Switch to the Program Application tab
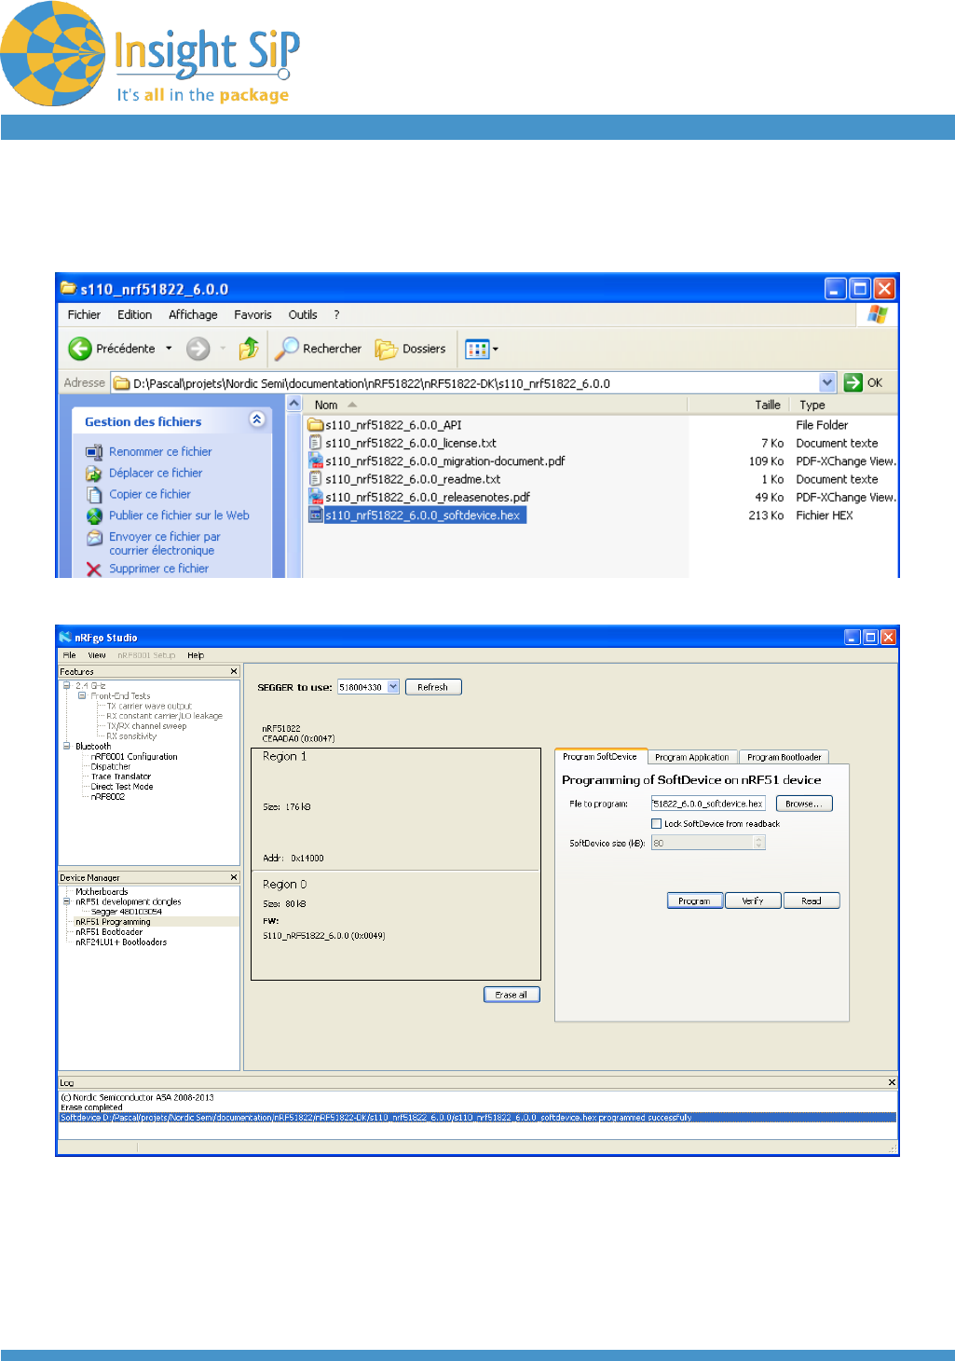The width and height of the screenshot is (955, 1361). click(692, 757)
